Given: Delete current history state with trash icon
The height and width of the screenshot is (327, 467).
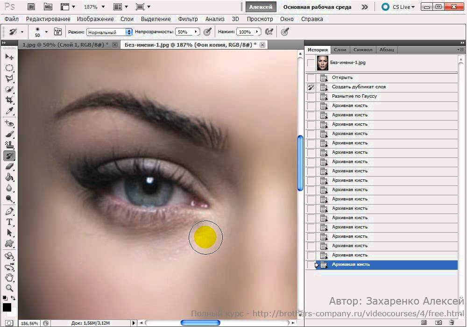Looking at the screenshot, I should point(452,322).
